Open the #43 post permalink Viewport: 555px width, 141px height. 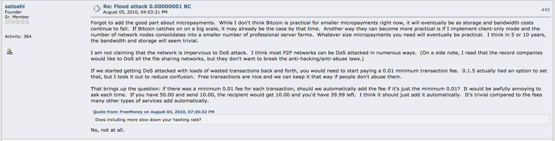coord(545,10)
